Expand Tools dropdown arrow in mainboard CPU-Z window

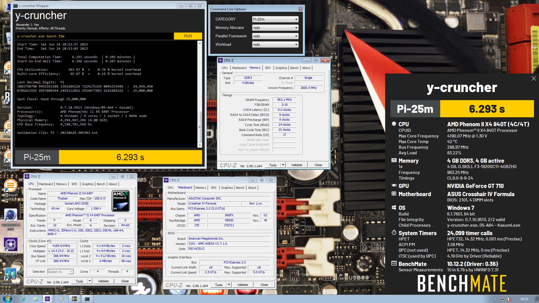[229, 285]
